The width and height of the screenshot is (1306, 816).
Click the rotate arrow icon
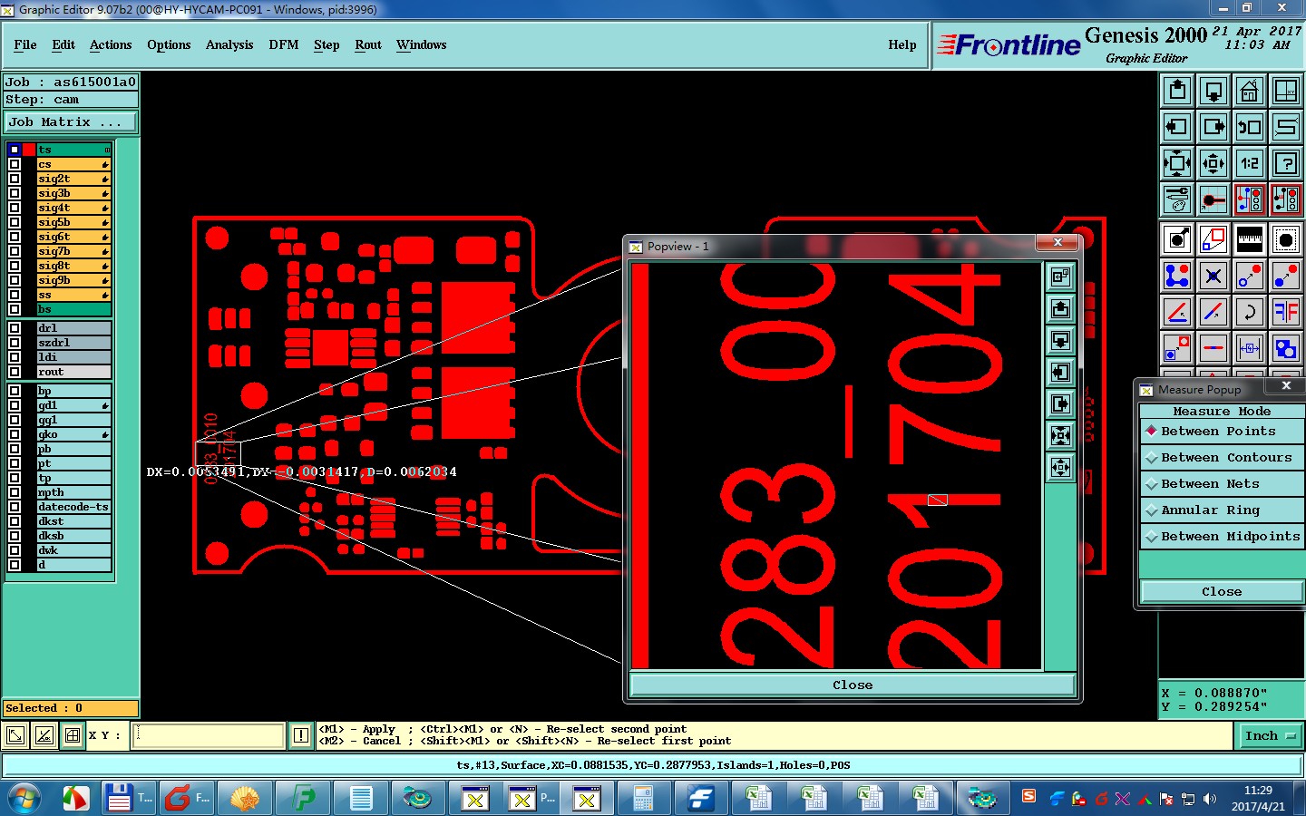pos(1250,312)
